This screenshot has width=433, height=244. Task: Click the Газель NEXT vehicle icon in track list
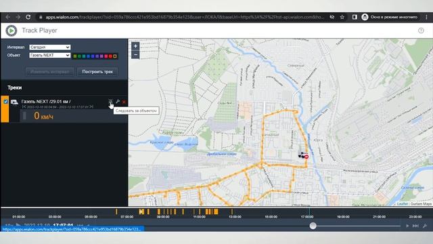tap(14, 102)
